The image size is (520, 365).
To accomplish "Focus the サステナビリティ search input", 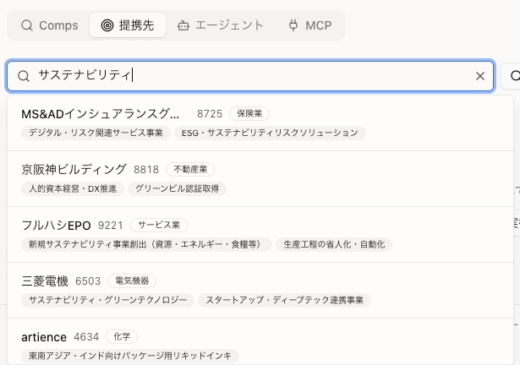I will point(250,76).
